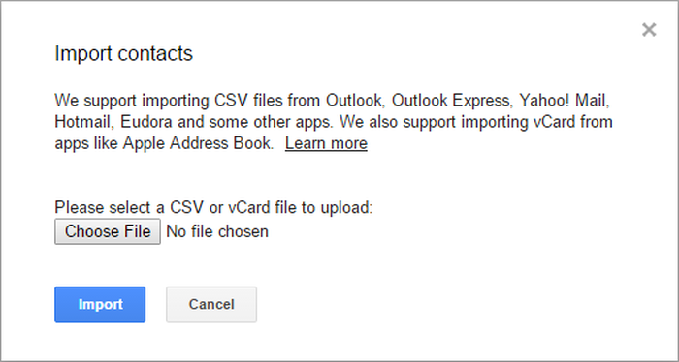
Task: Click the gray Cancel button
Action: point(211,305)
